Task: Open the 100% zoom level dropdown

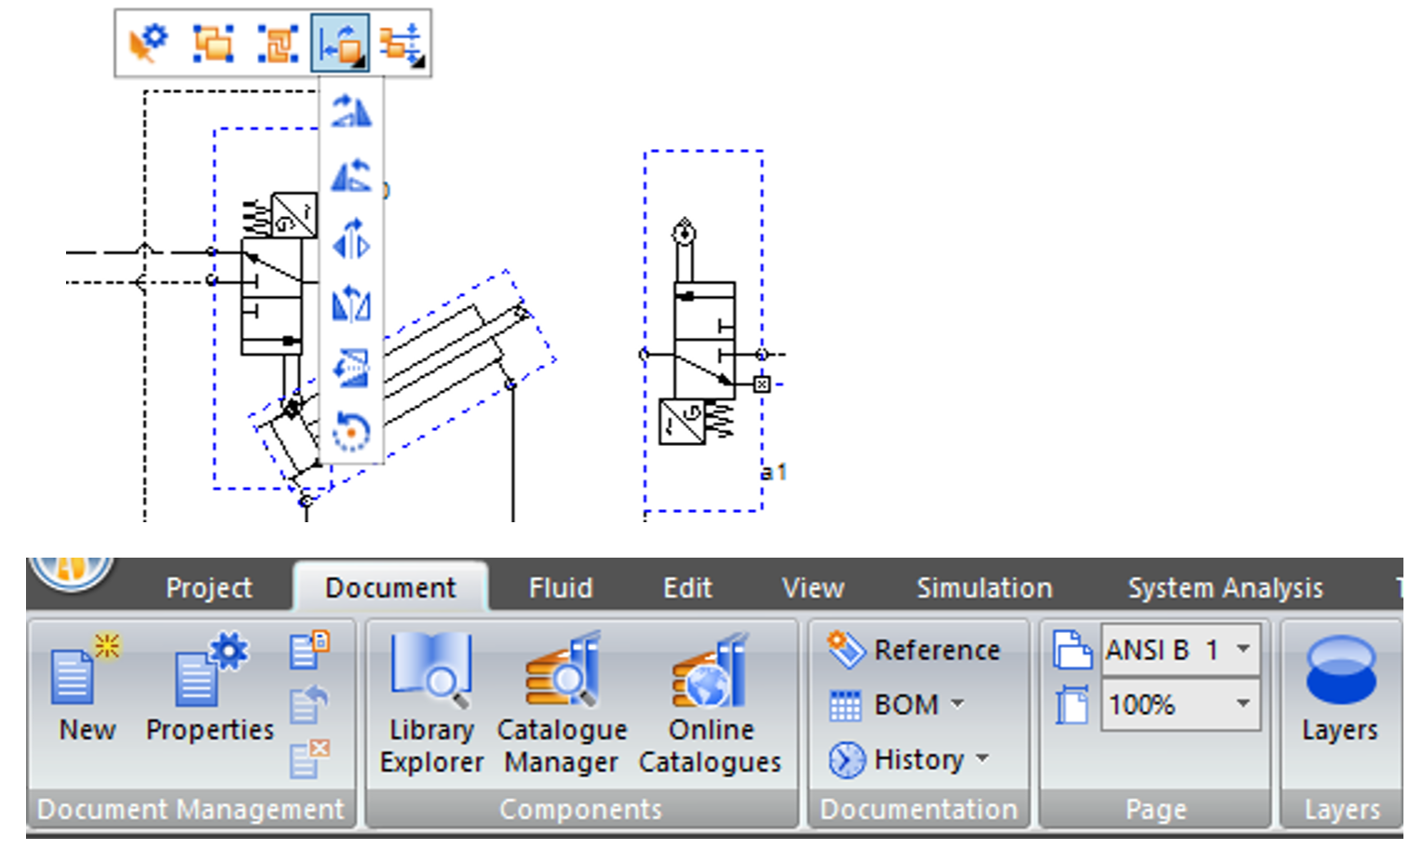Action: pyautogui.click(x=1243, y=704)
